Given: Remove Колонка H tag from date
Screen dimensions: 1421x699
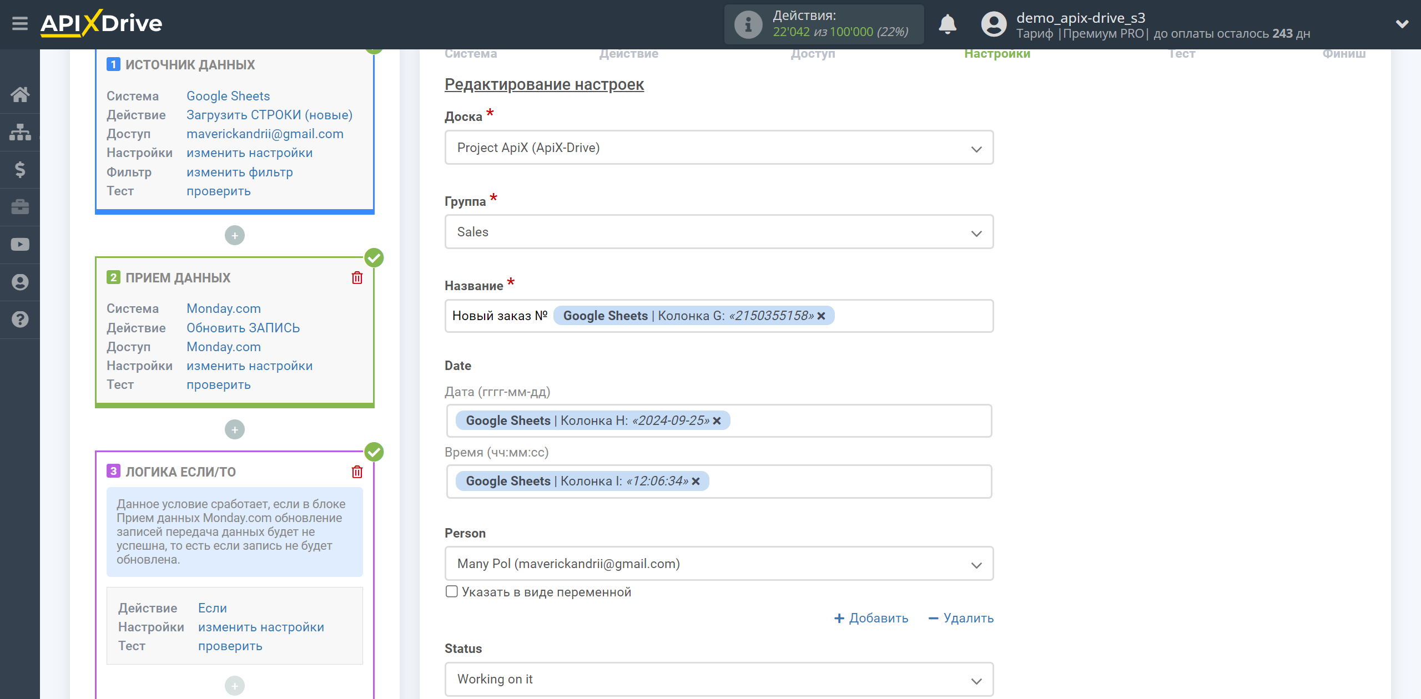Looking at the screenshot, I should (717, 421).
